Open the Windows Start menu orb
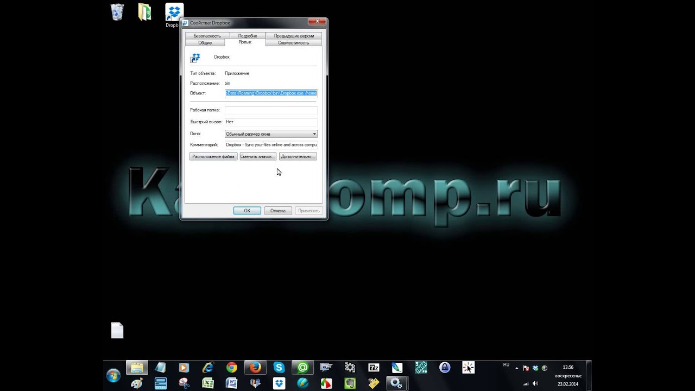Viewport: 695px width, 391px height. click(x=114, y=376)
